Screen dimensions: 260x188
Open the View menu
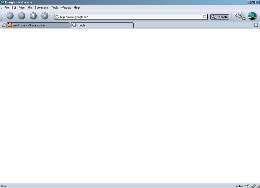point(22,7)
